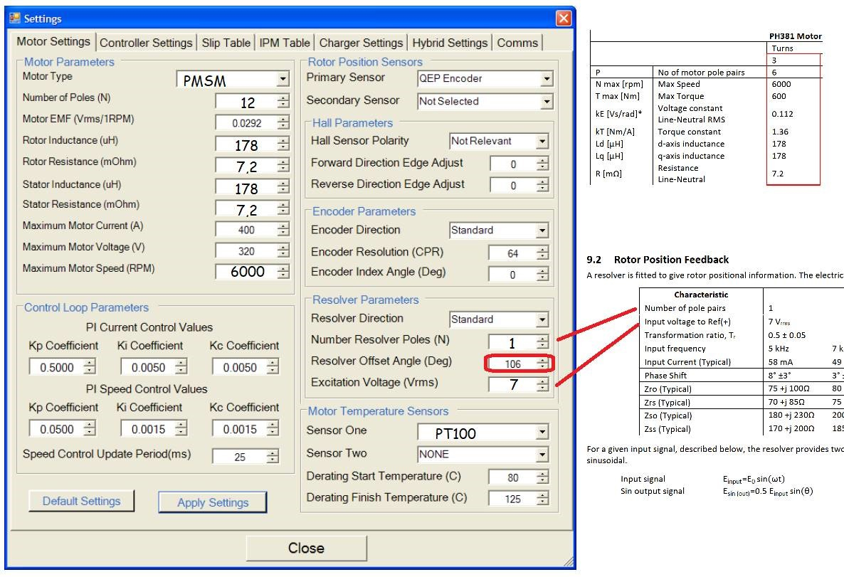Expand the Secondary Sensor dropdown
The height and width of the screenshot is (577, 844).
(x=546, y=102)
